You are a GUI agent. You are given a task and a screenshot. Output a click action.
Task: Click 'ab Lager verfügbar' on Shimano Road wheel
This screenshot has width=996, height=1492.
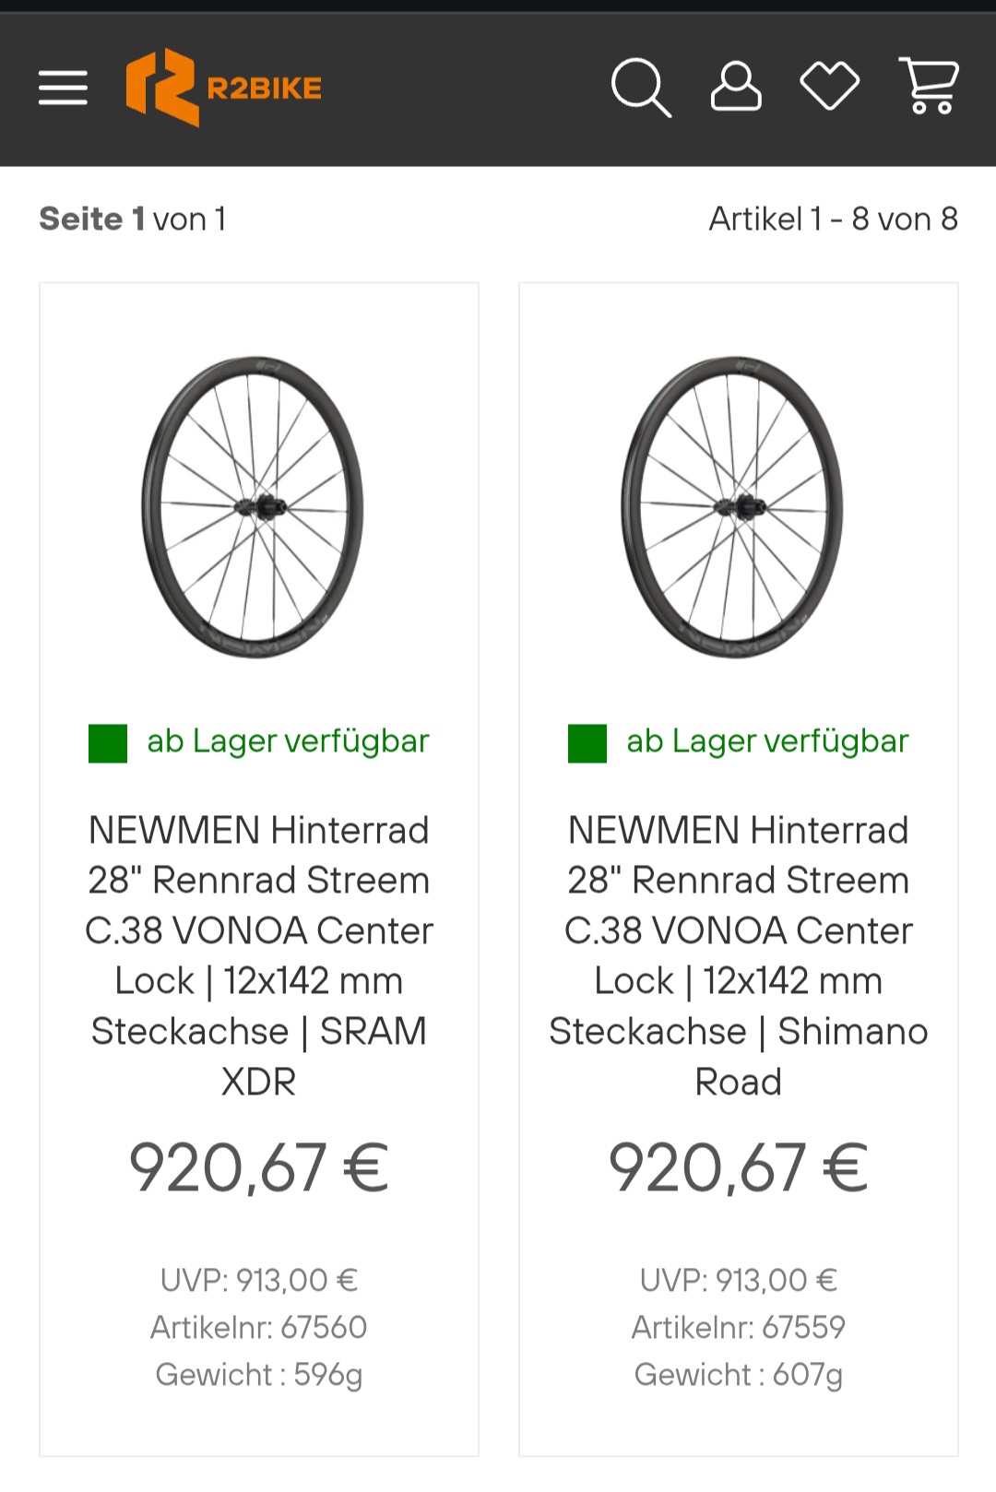[x=768, y=741]
